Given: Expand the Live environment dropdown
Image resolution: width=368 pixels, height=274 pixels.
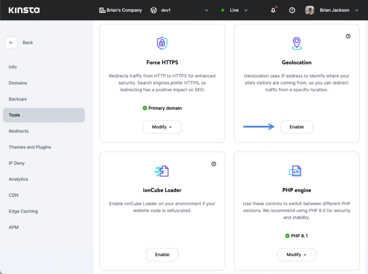Looking at the screenshot, I should (246, 10).
